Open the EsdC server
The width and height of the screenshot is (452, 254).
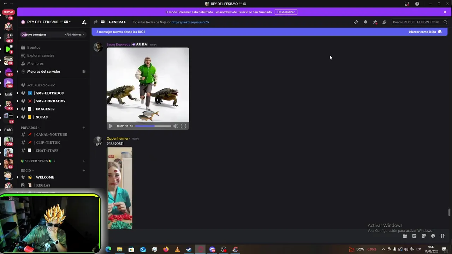(x=8, y=130)
